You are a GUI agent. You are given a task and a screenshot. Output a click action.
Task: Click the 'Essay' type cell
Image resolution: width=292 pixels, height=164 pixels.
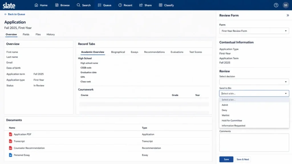coord(145,155)
